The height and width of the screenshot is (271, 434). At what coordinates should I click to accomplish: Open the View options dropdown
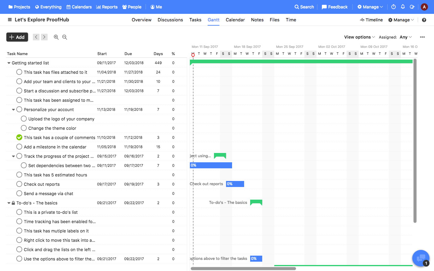click(359, 37)
